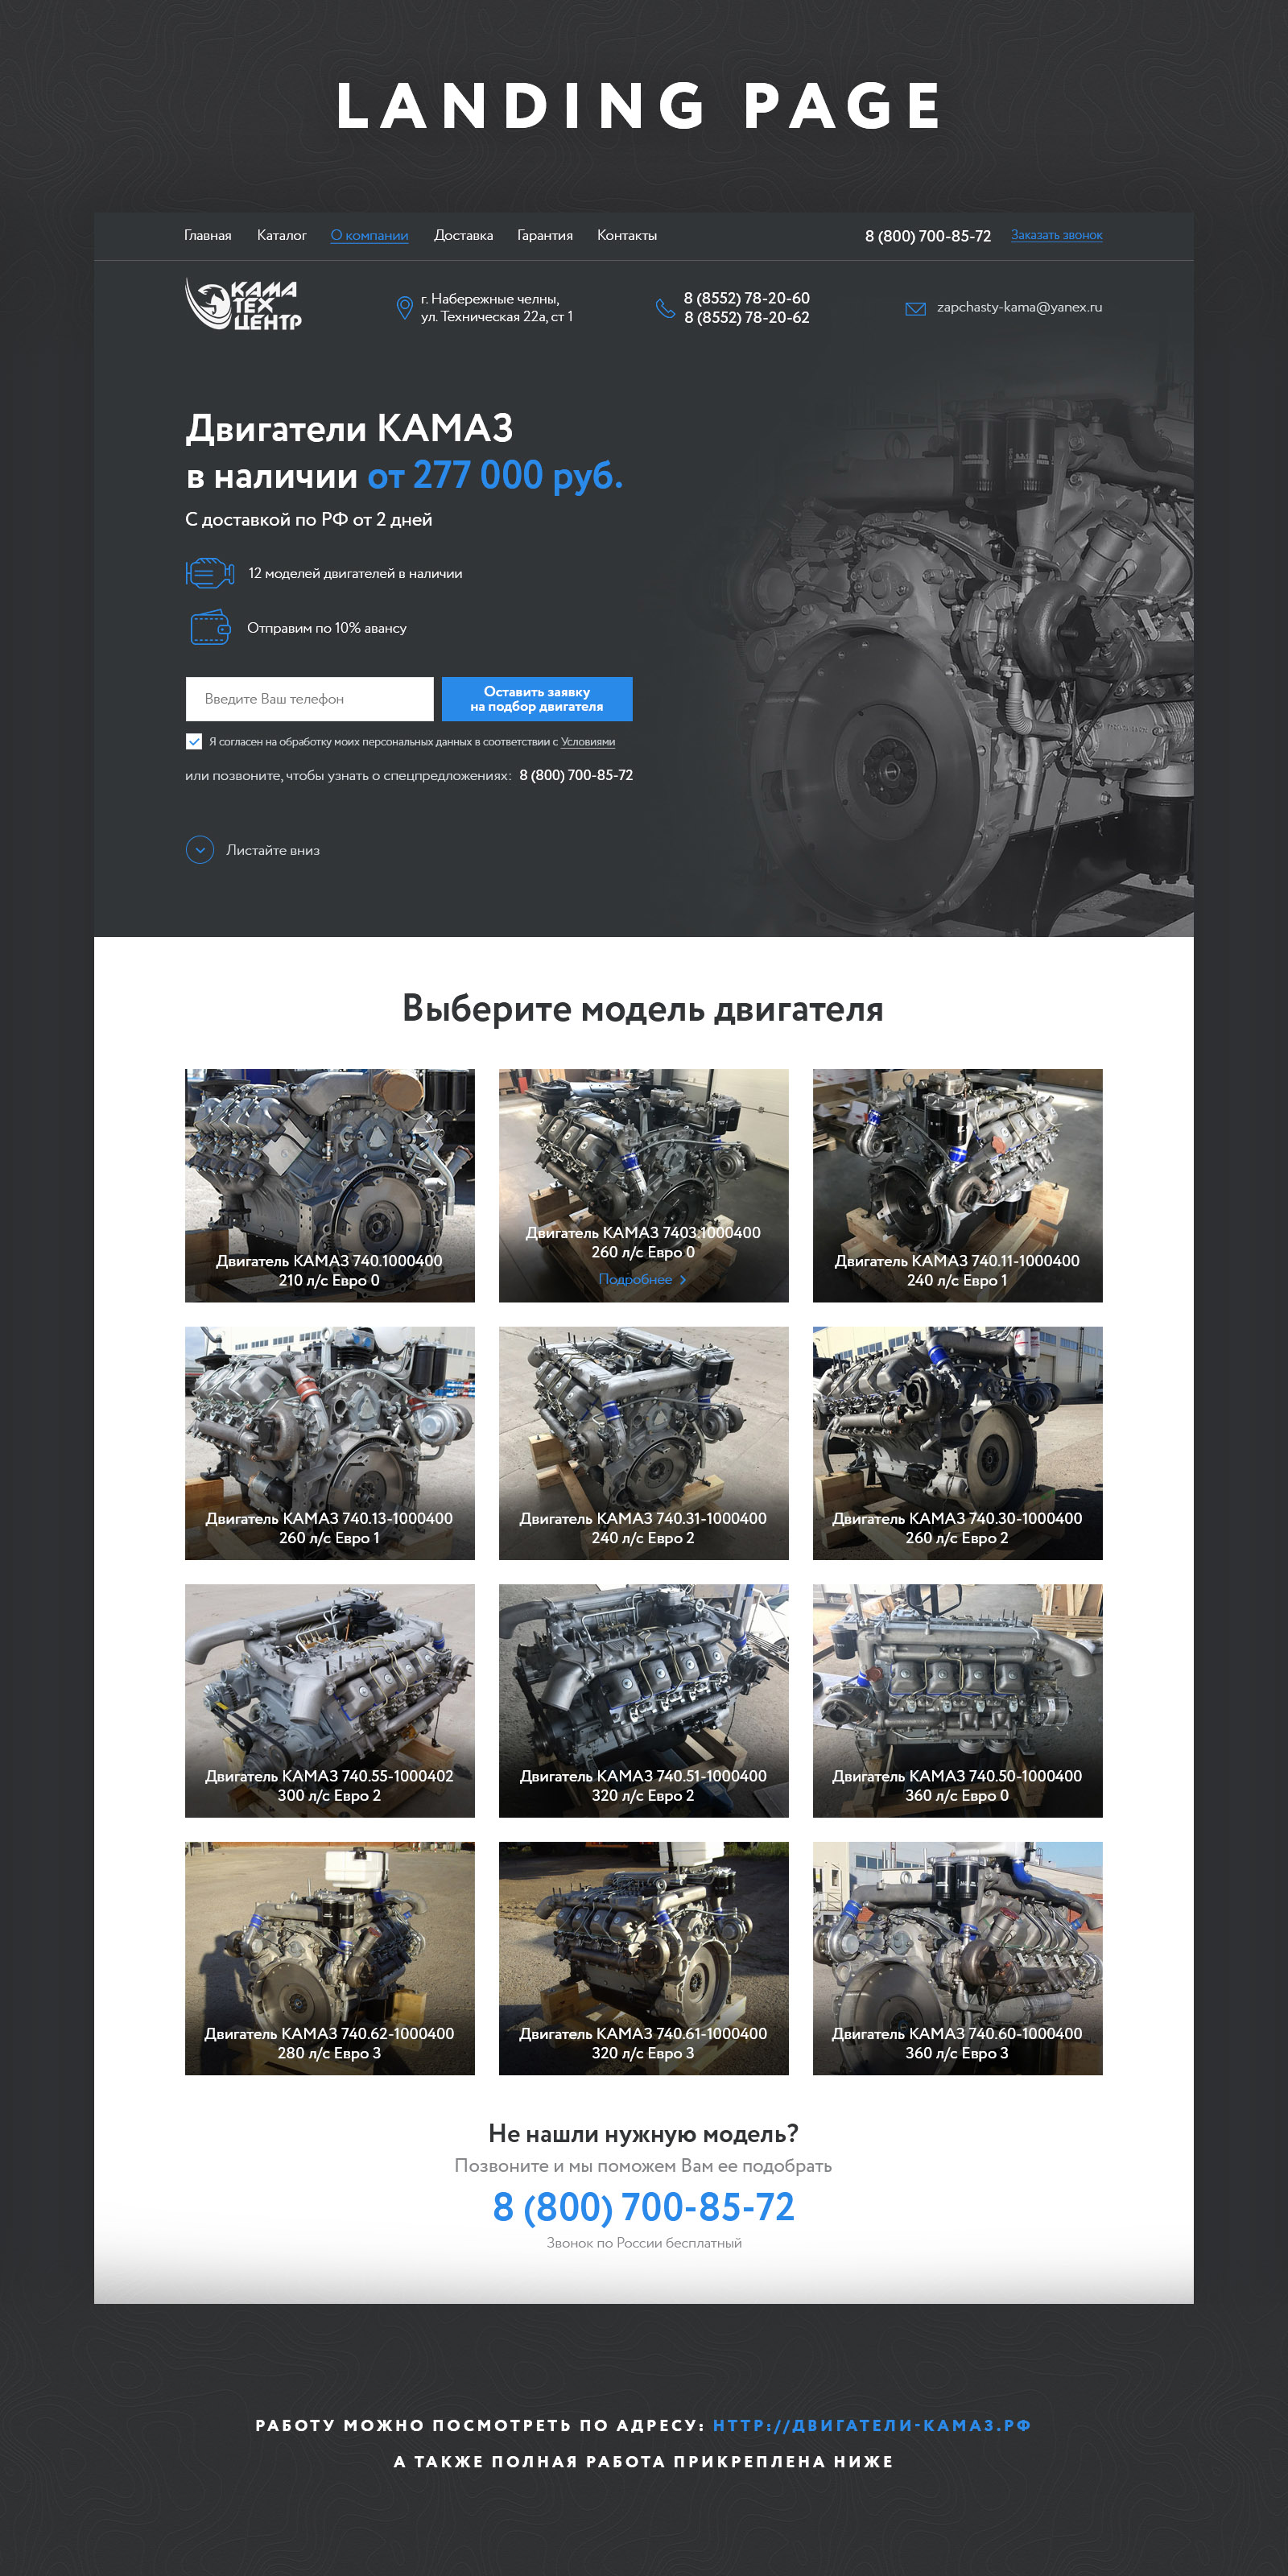Go to the О компании page
The height and width of the screenshot is (2576, 1288).
pos(369,236)
